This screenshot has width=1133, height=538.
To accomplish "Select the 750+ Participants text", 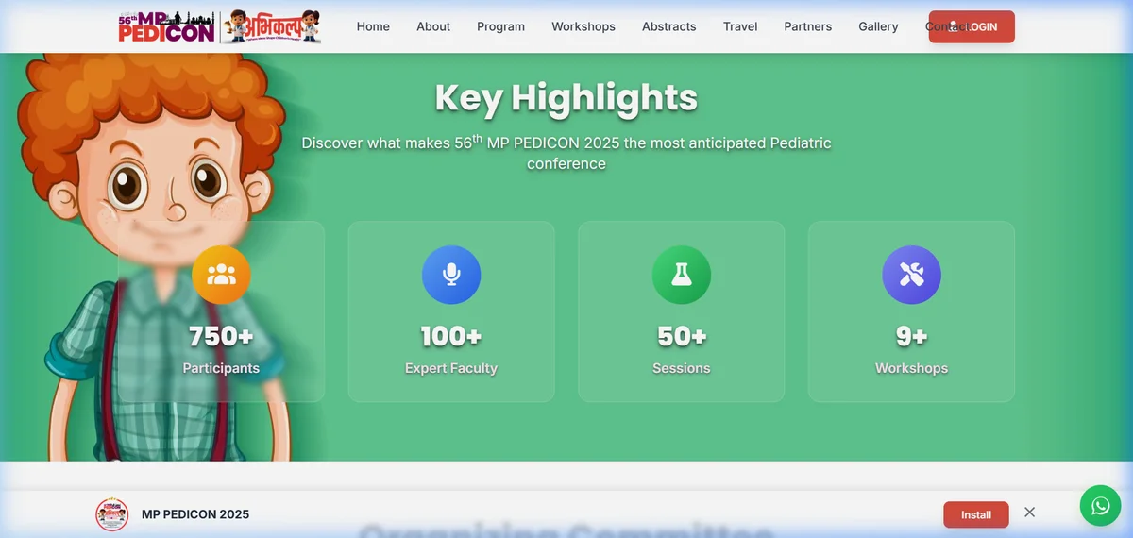I will click(x=221, y=349).
